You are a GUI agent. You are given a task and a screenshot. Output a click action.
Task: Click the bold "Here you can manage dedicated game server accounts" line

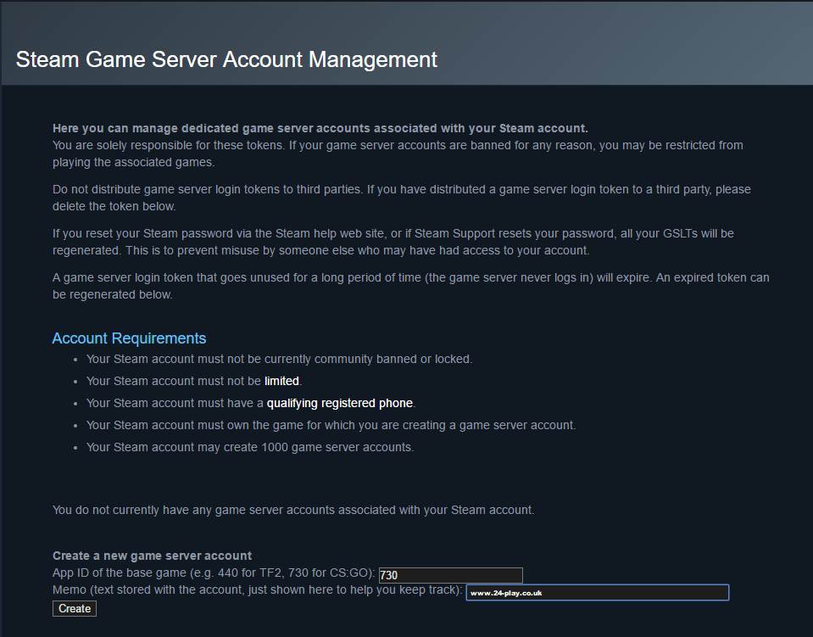click(x=320, y=128)
